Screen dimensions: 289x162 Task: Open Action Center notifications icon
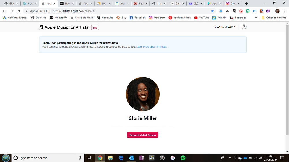(282, 158)
